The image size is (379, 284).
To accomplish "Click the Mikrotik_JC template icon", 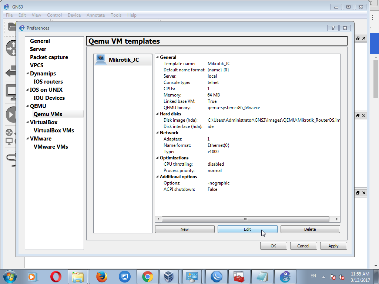I will pos(101,60).
